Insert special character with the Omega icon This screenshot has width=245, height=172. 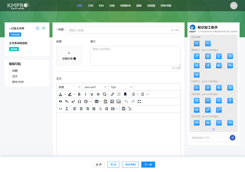(79, 102)
